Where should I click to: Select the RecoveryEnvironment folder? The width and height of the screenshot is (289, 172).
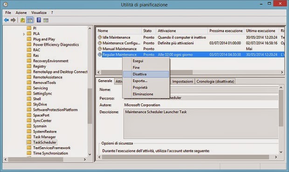(51, 61)
